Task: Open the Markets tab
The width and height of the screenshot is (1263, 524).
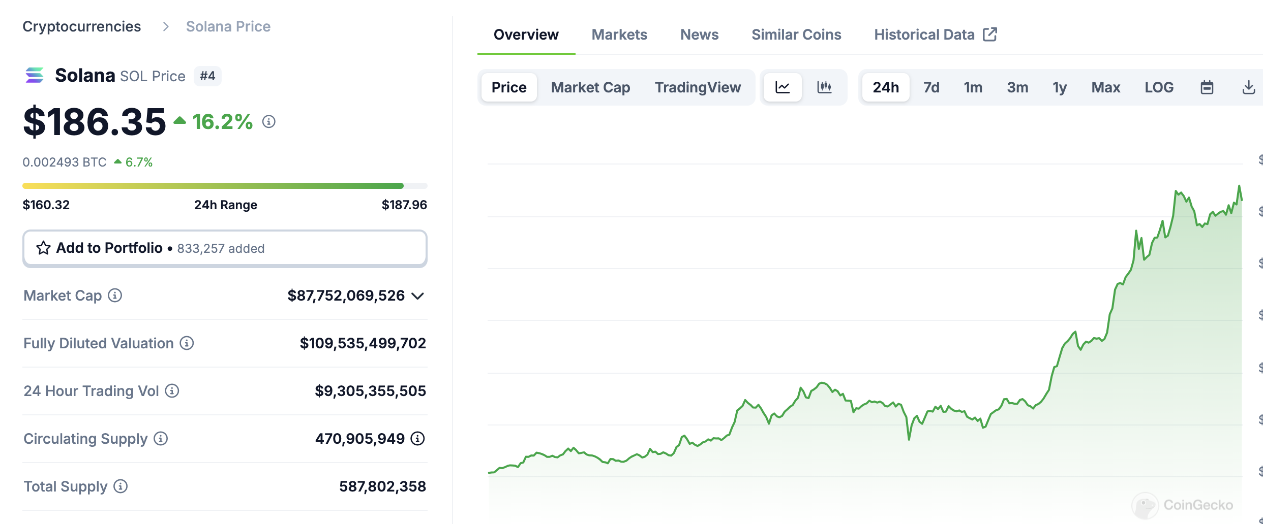Action: click(619, 35)
